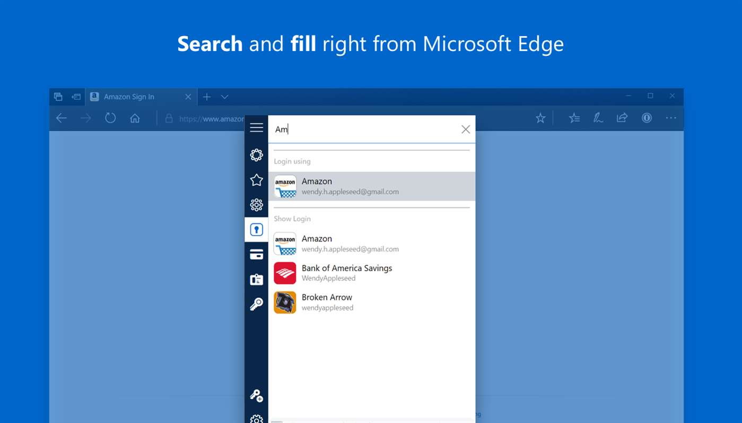Open the Passwords key icon in sidebar

pyautogui.click(x=257, y=304)
